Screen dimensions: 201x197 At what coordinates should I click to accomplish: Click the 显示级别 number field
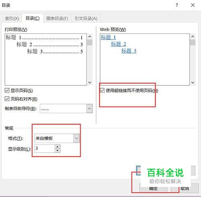pos(45,149)
